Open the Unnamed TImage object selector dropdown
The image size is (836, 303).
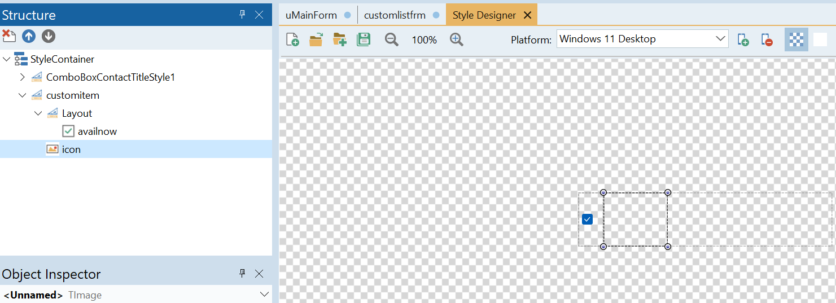point(264,295)
